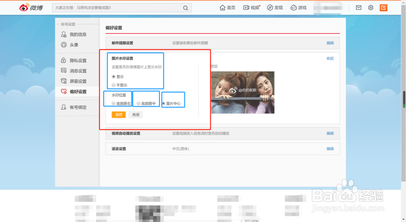Click the 语言设置 row title
This screenshot has height=222, width=406.
pos(119,149)
